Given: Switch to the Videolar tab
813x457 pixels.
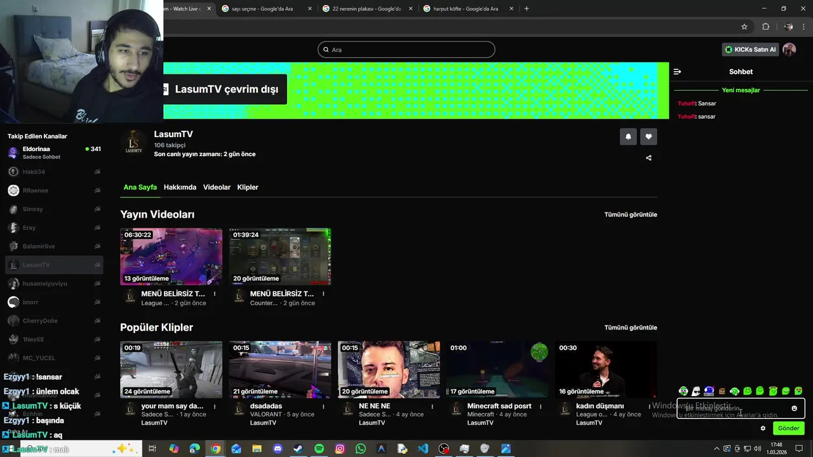Looking at the screenshot, I should coord(217,187).
